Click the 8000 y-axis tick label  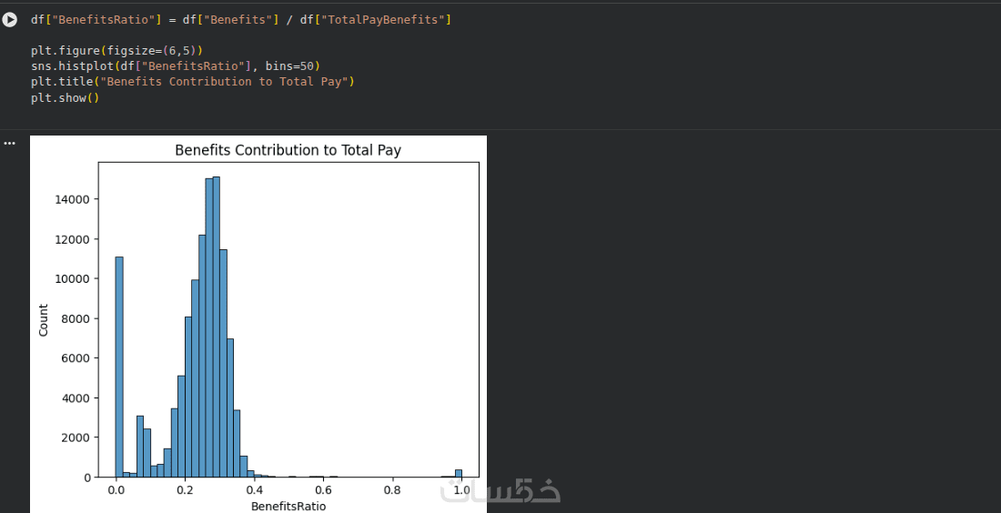[75, 318]
